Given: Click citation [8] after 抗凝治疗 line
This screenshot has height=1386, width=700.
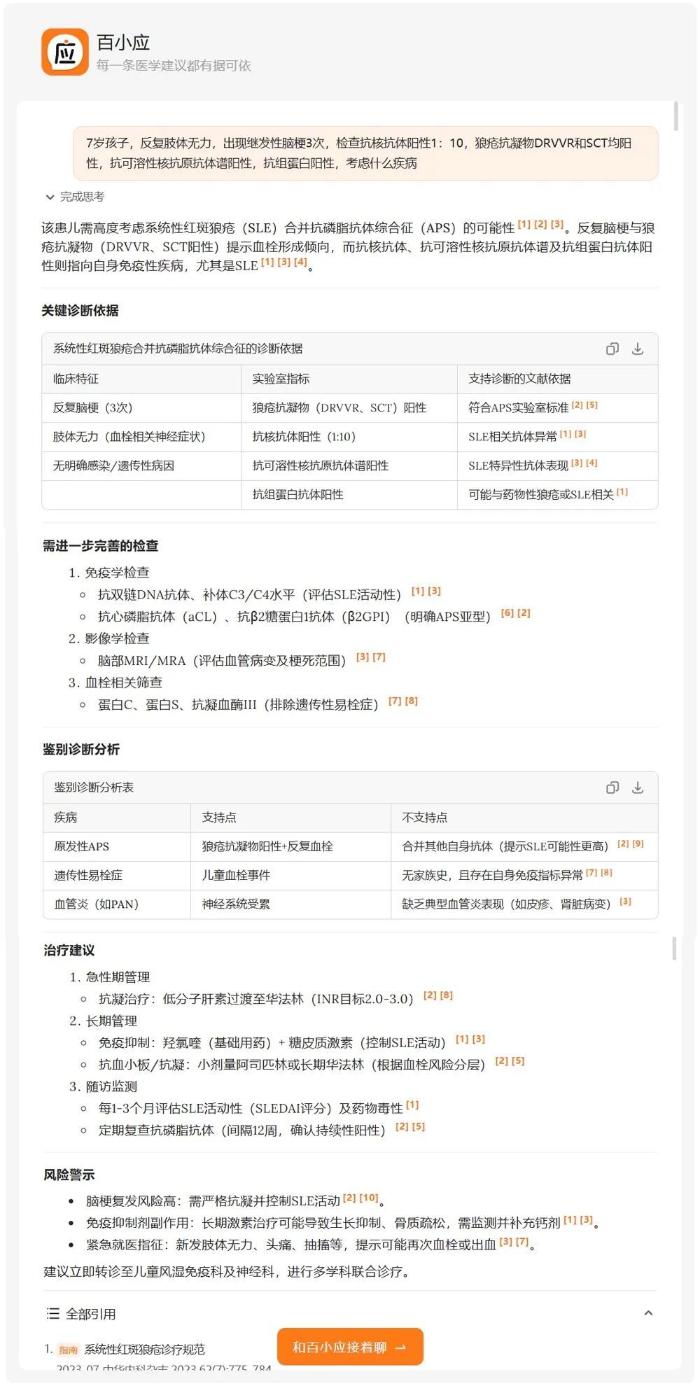Looking at the screenshot, I should [x=446, y=995].
